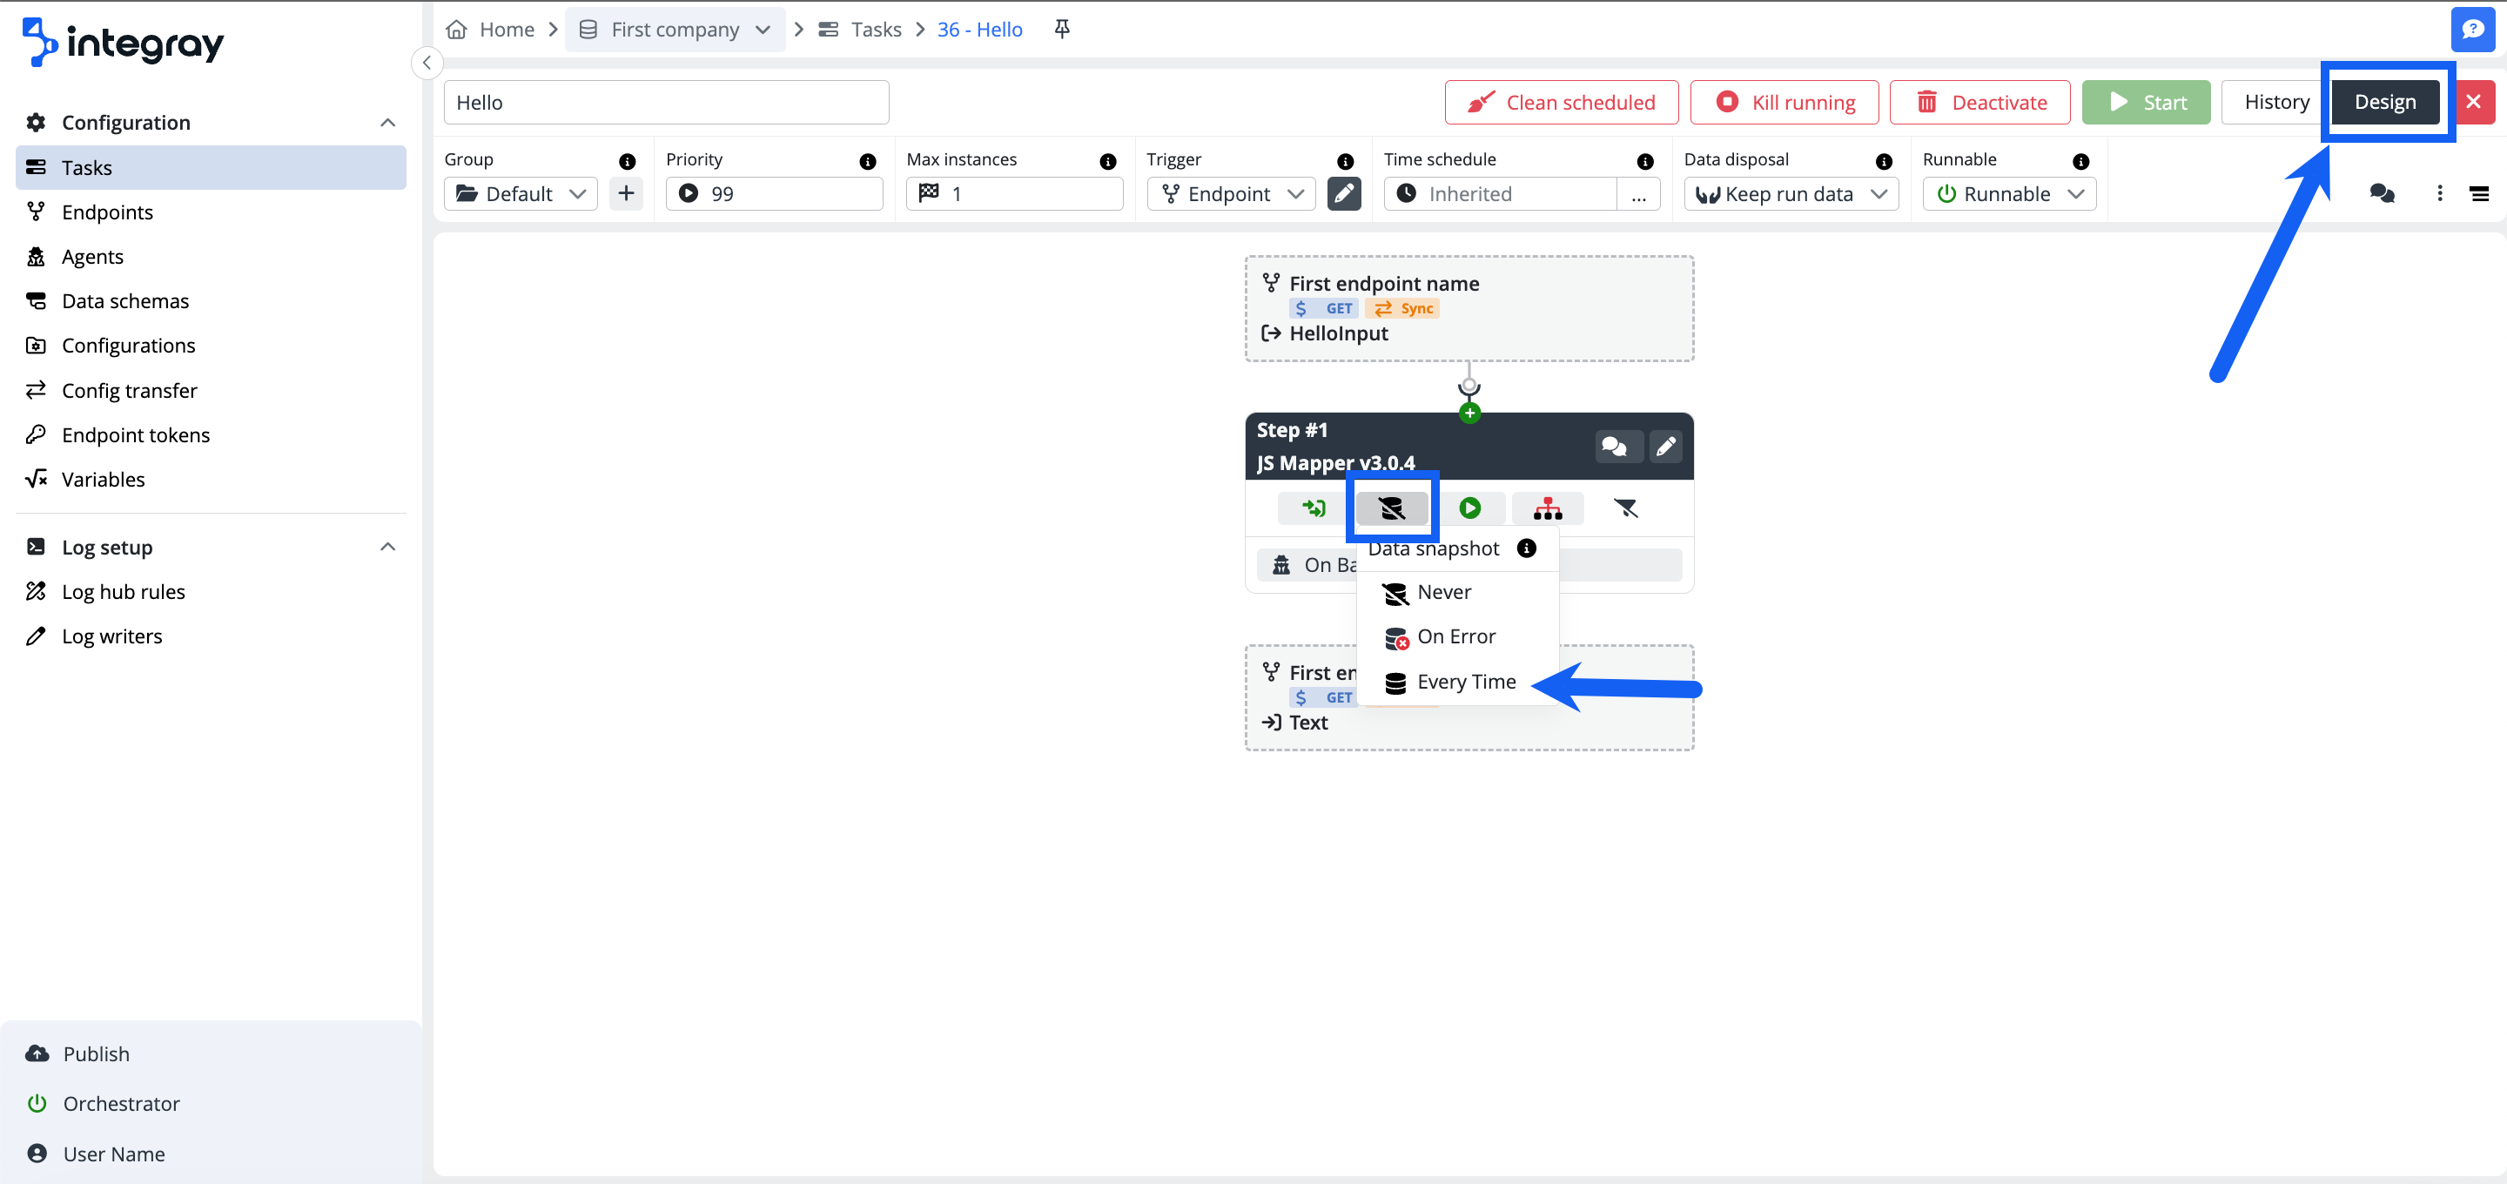
Task: Click the green run step icon on Step #1
Action: 1469,508
